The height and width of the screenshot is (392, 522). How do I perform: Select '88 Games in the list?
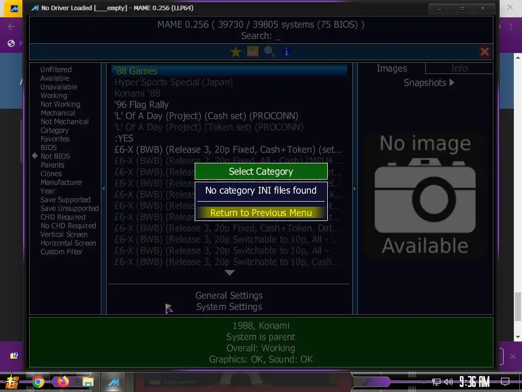[x=229, y=70]
